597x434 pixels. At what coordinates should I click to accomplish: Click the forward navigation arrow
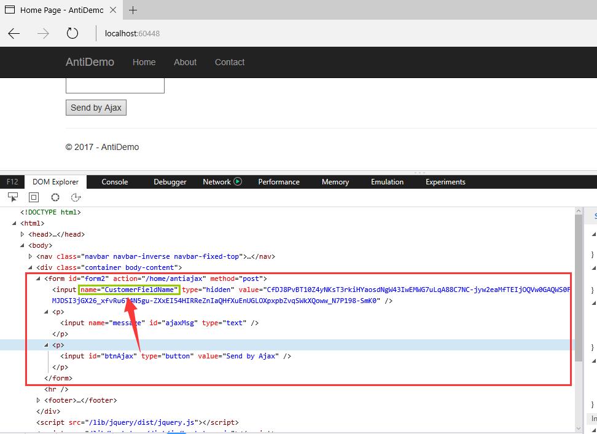42,34
